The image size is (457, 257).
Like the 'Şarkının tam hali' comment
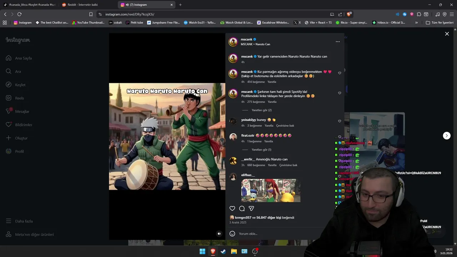[340, 93]
